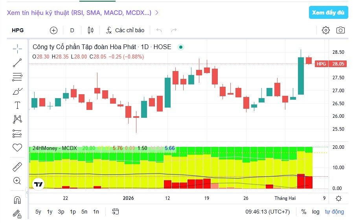Activate the zoom in tool

[17, 181]
